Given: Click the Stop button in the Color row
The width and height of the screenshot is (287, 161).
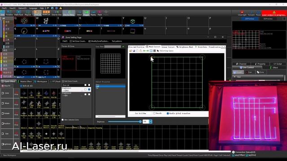Looking at the screenshot, I should point(16,93).
